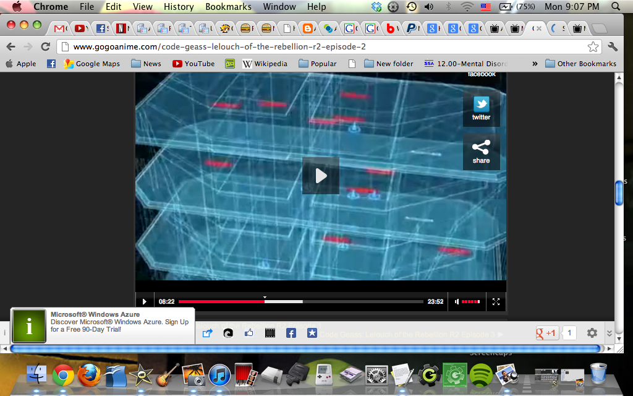
Task: Open System Preferences from the Dock
Action: [376, 376]
